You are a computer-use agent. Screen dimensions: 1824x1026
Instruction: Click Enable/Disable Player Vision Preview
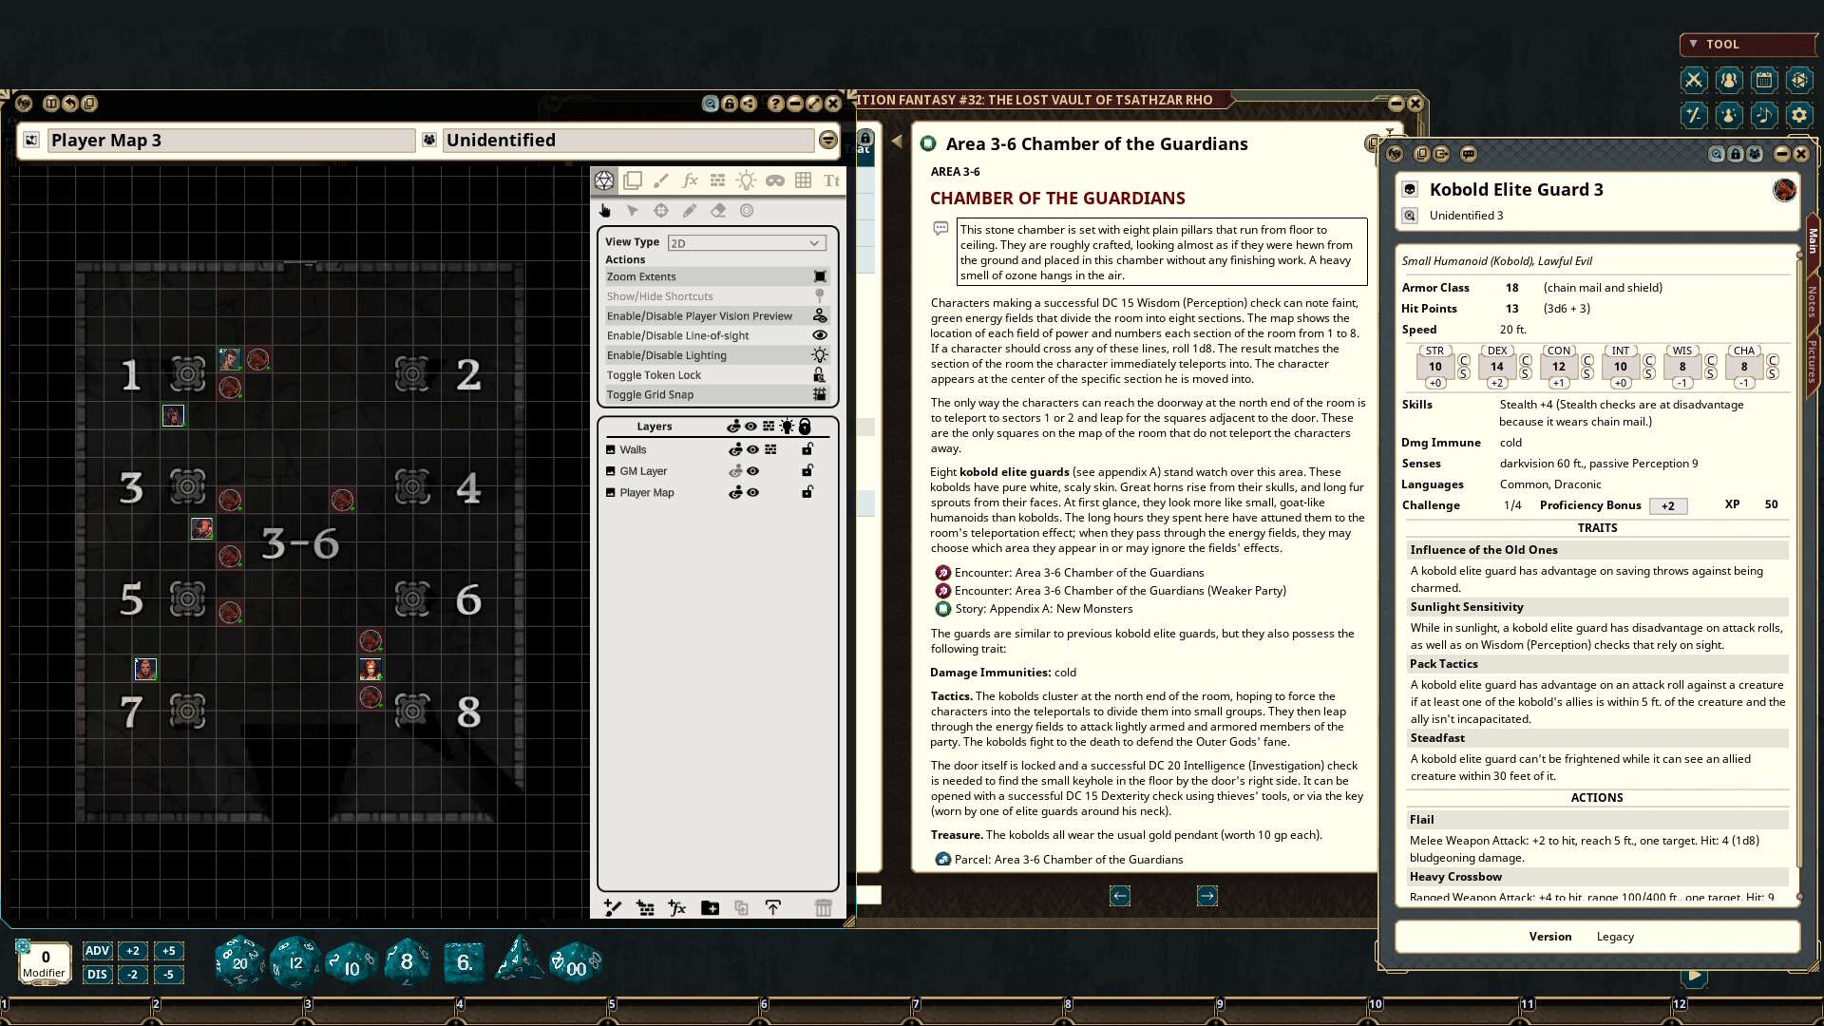tap(716, 316)
